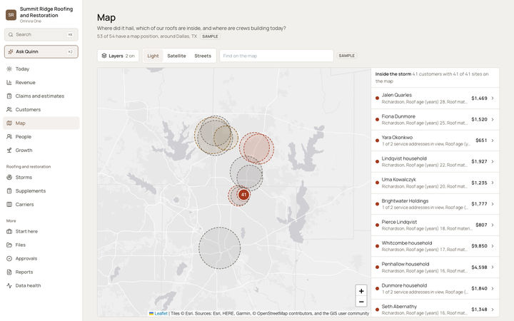The height and width of the screenshot is (321, 514).
Task: Expand Yara Okonkwo row chevron
Action: pos(493,141)
